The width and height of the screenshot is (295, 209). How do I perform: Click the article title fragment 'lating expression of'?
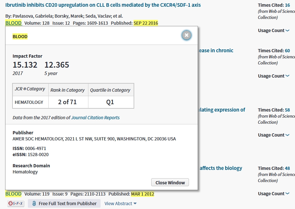[222, 110]
